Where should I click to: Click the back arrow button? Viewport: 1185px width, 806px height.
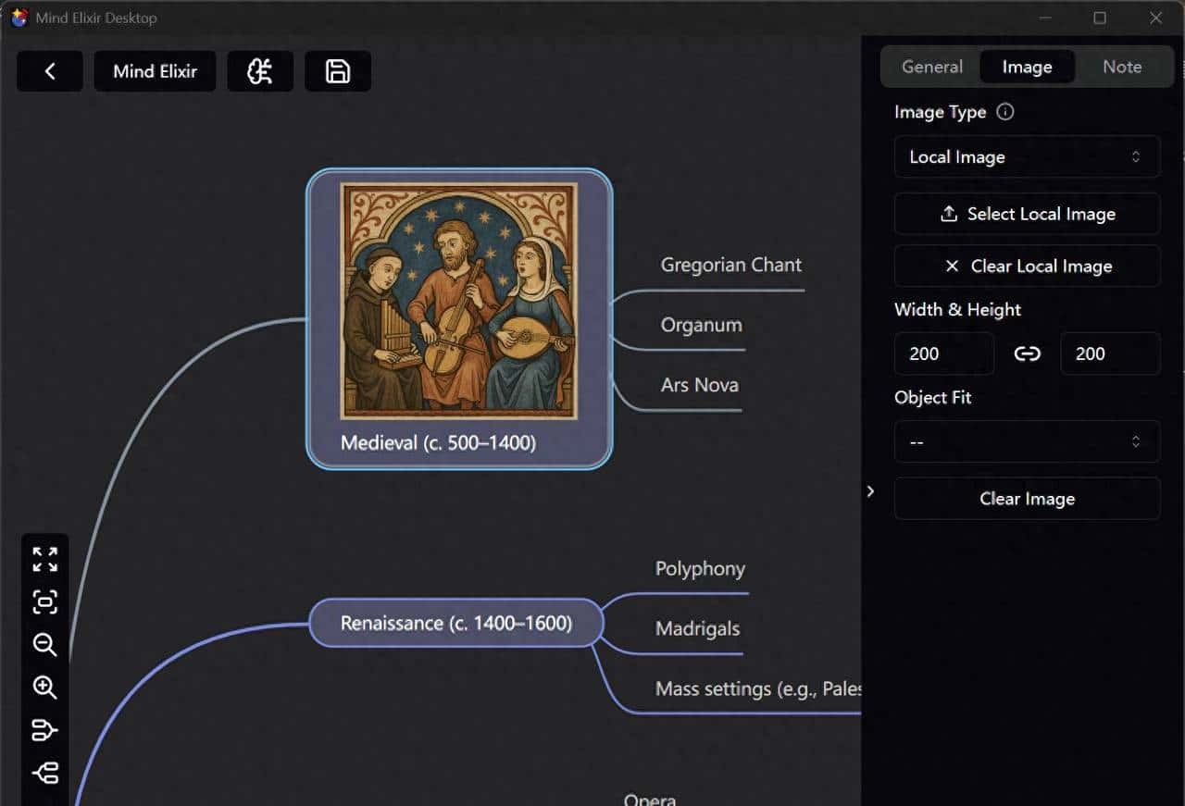(50, 71)
